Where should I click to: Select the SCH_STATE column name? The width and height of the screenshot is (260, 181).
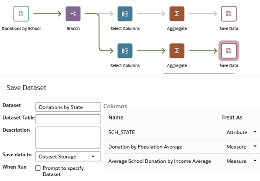coord(121,132)
